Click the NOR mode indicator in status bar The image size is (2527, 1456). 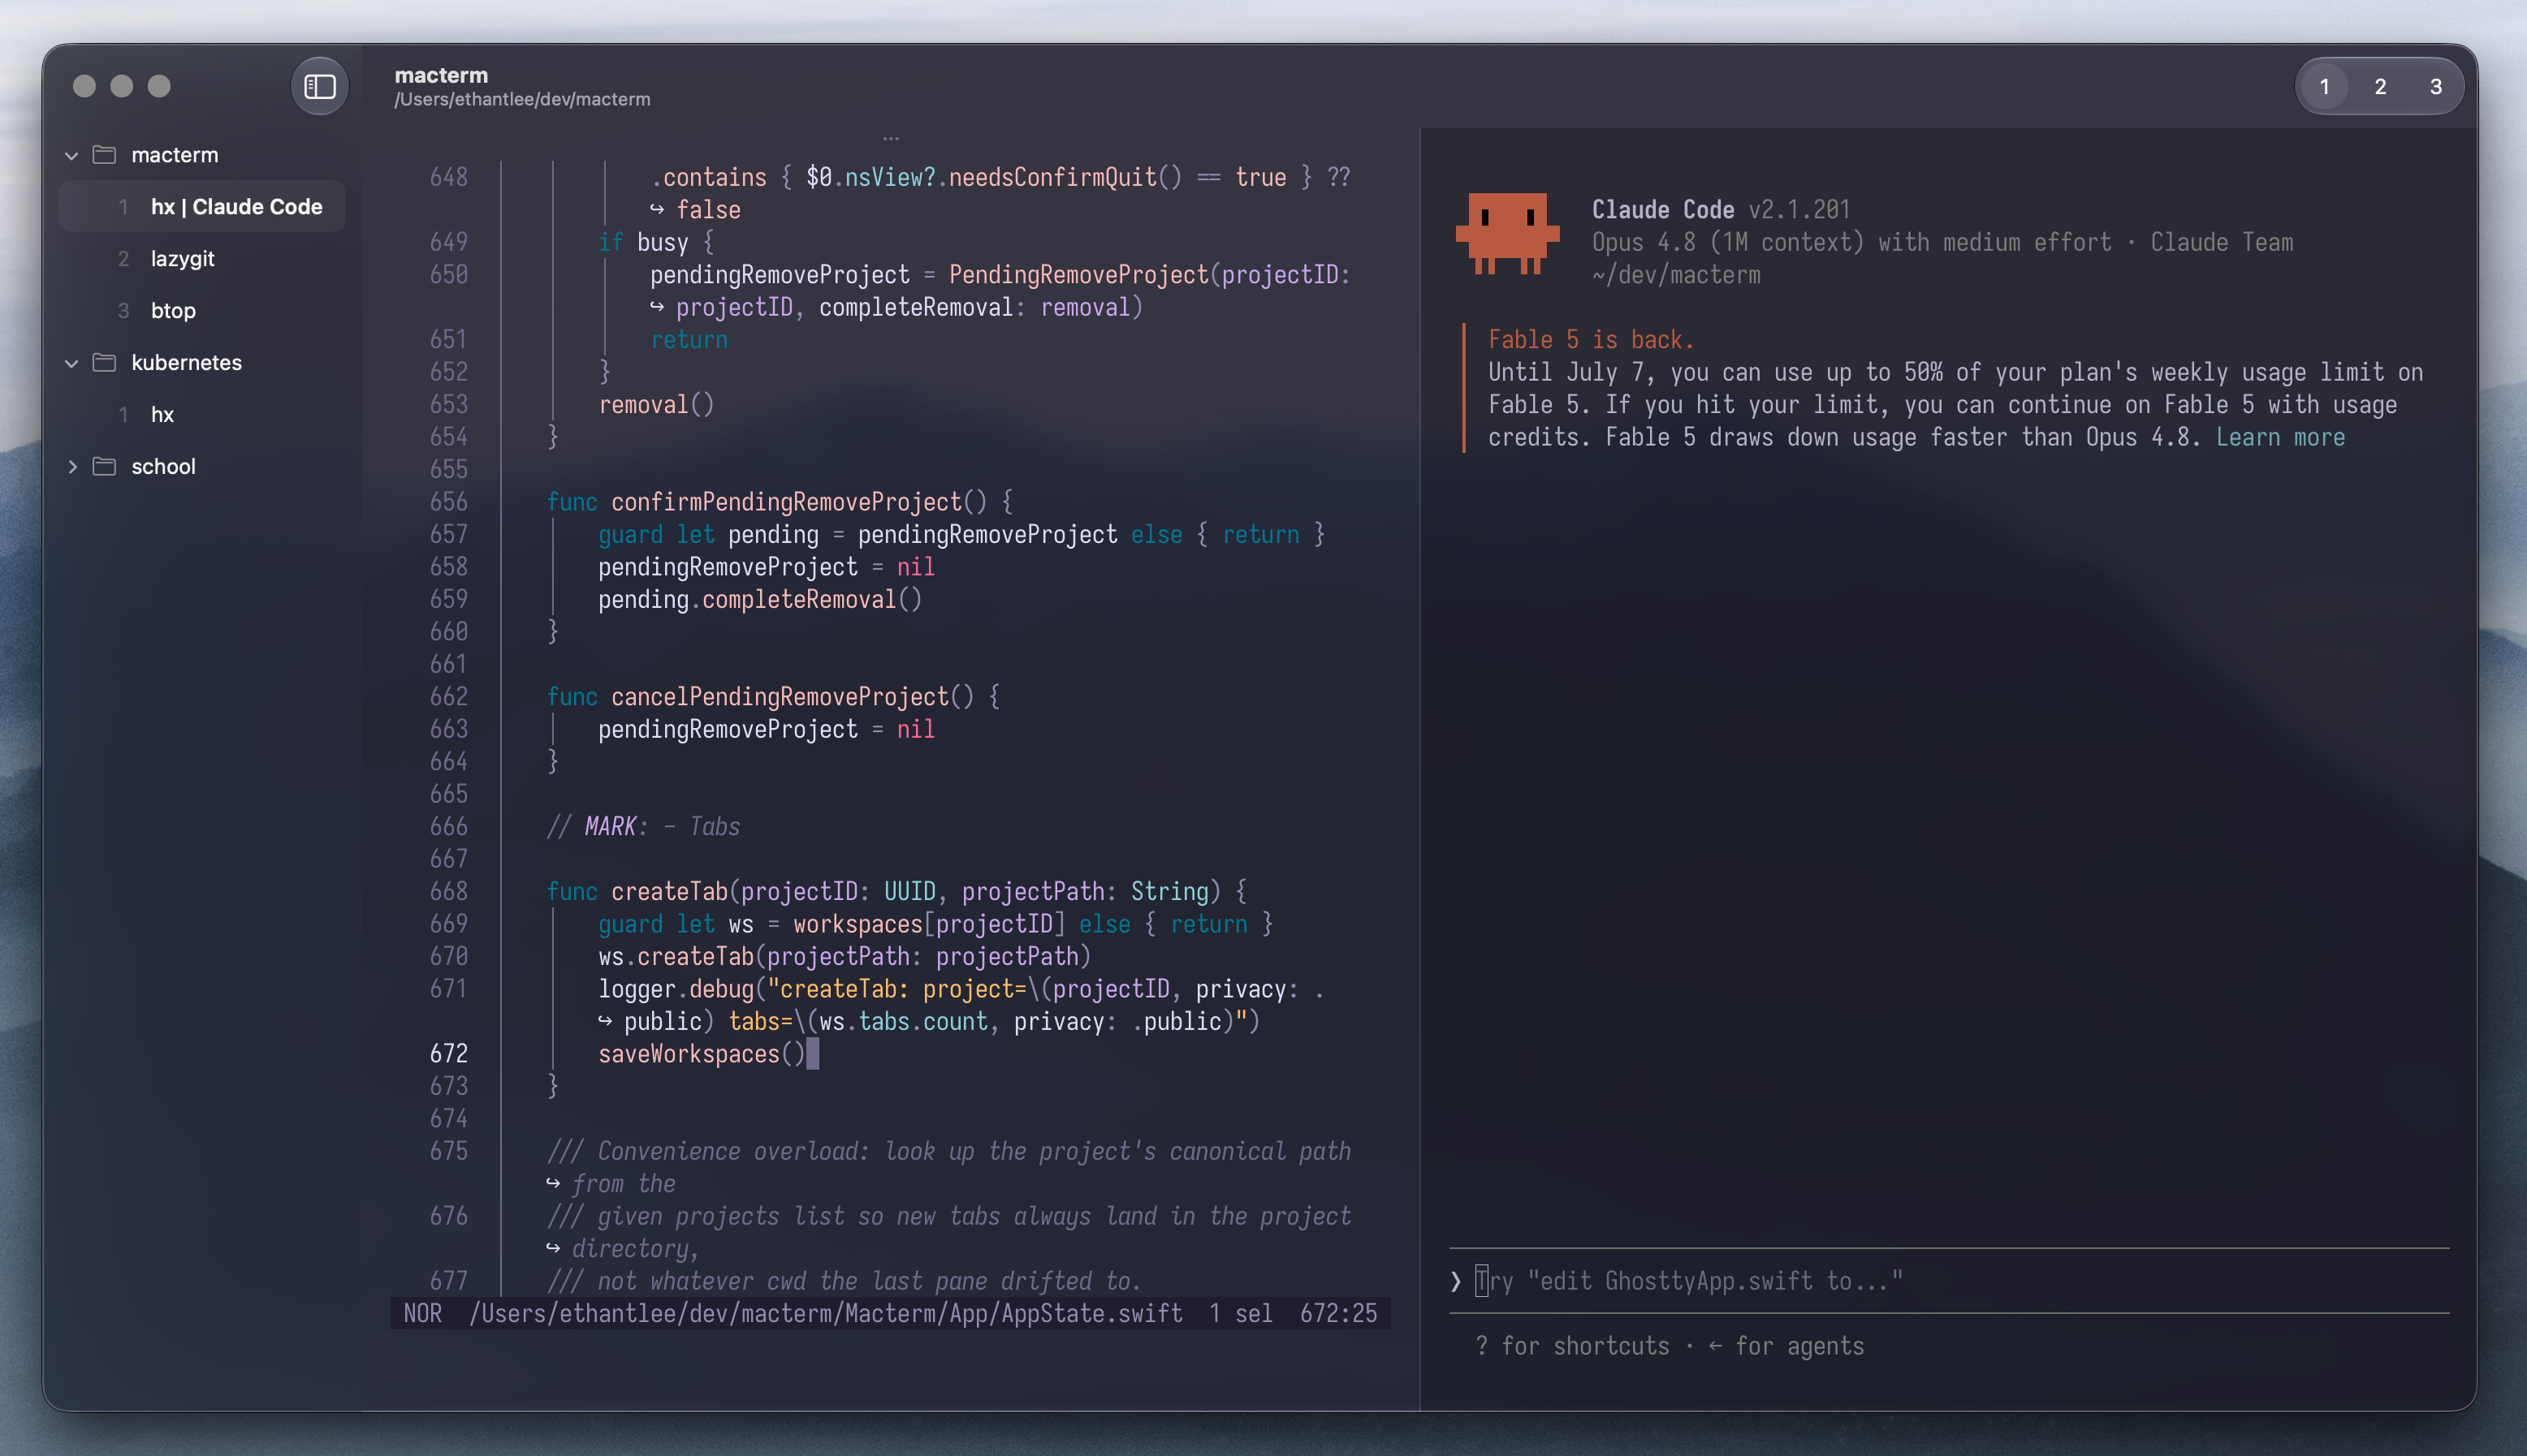tap(422, 1314)
